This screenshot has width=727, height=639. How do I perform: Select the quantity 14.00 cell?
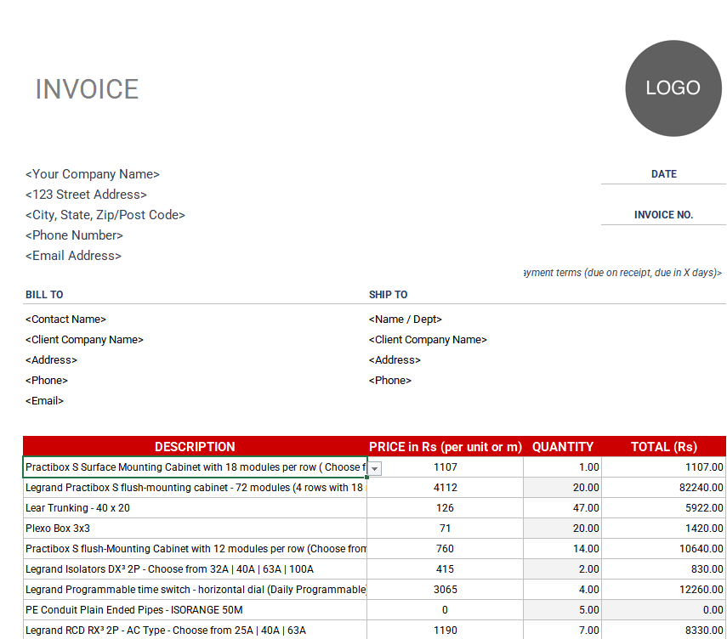tap(562, 549)
